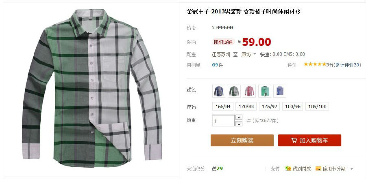Choose size 180/96
The width and height of the screenshot is (366, 179).
[292, 107]
